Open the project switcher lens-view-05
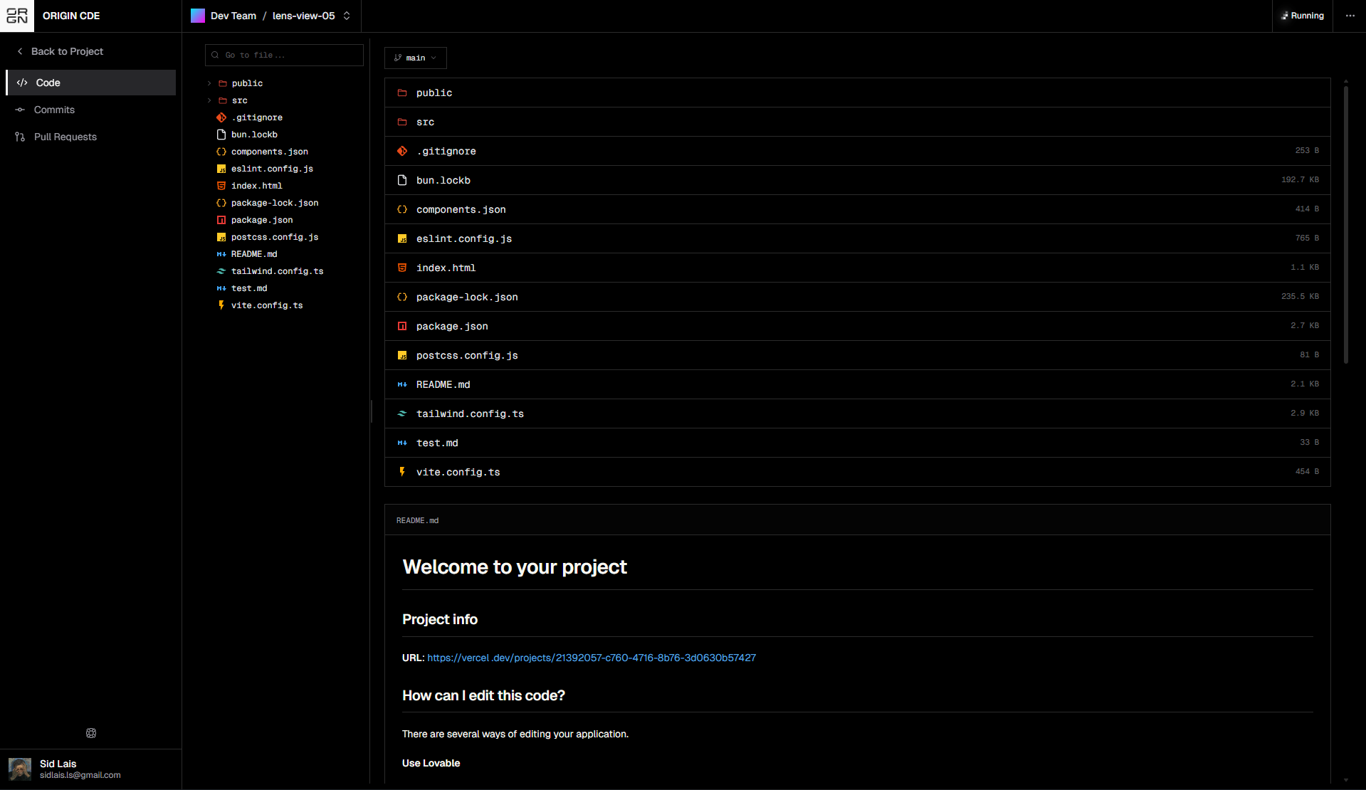This screenshot has width=1366, height=790. pyautogui.click(x=311, y=16)
